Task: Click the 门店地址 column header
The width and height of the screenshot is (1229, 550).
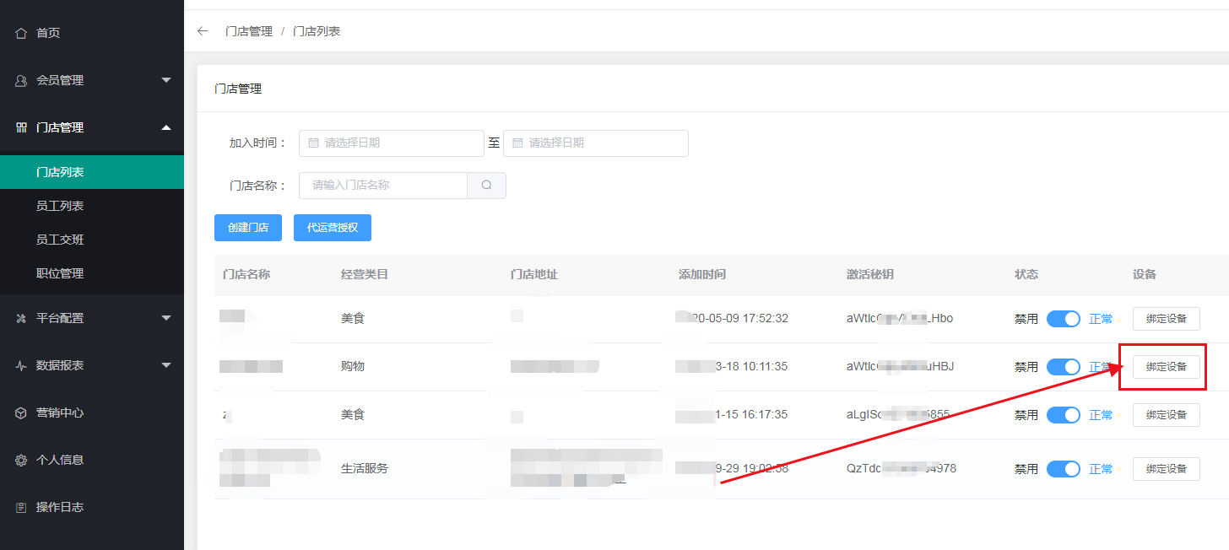Action: 534,275
